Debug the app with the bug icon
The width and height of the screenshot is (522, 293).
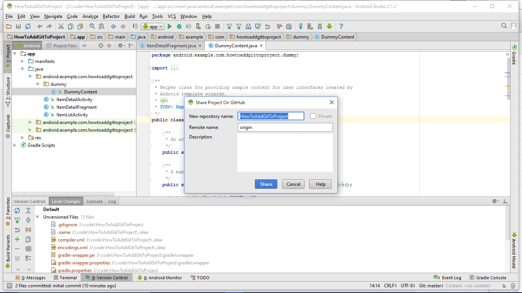[179, 26]
